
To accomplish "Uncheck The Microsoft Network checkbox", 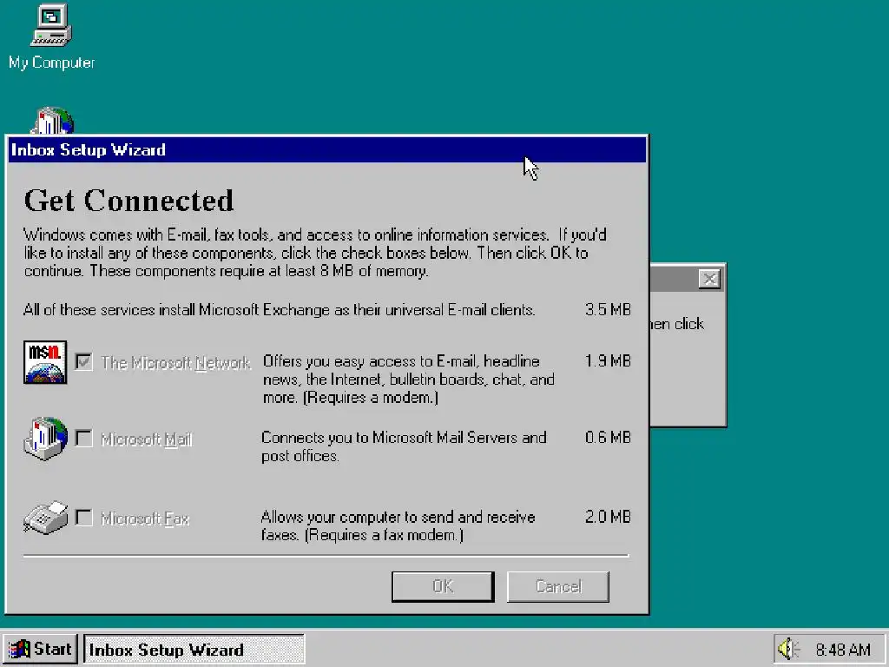I will point(84,361).
